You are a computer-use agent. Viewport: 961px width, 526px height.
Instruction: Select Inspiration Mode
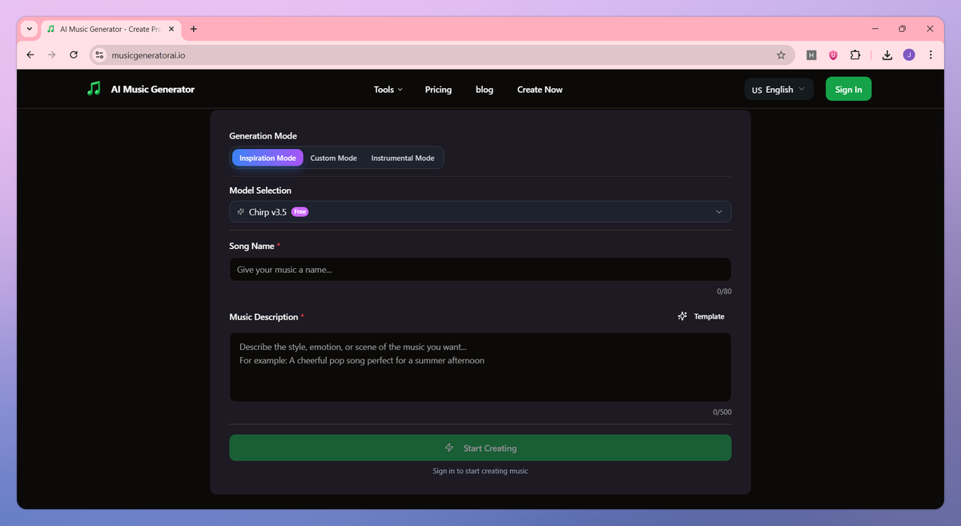click(x=267, y=158)
